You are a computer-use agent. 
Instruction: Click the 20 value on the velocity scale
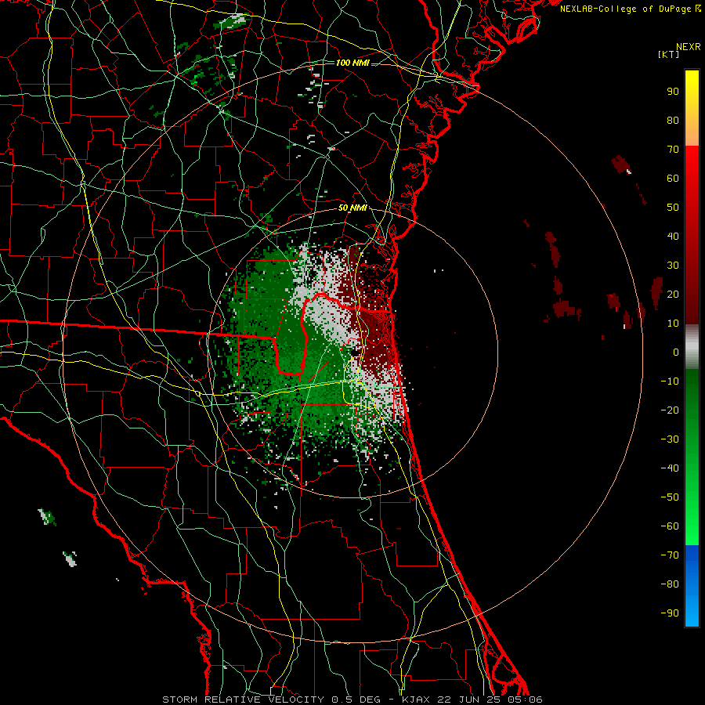[x=673, y=294]
